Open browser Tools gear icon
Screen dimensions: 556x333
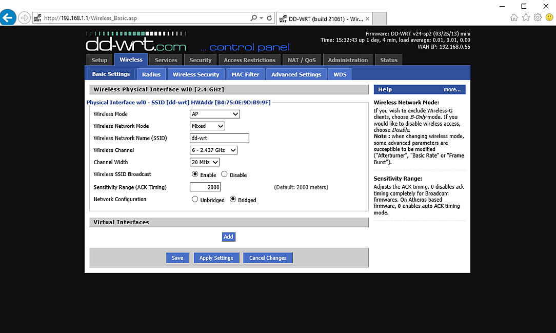[538, 17]
